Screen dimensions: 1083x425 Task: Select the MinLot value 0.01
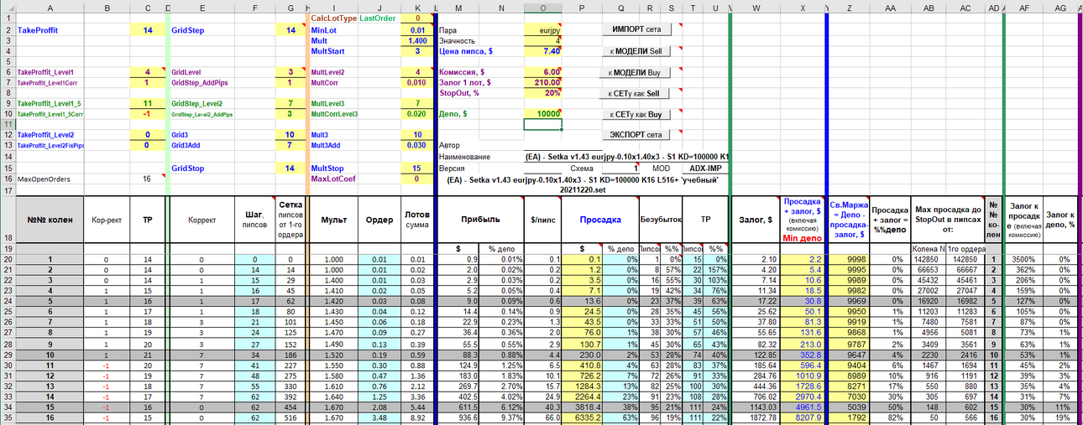417,29
